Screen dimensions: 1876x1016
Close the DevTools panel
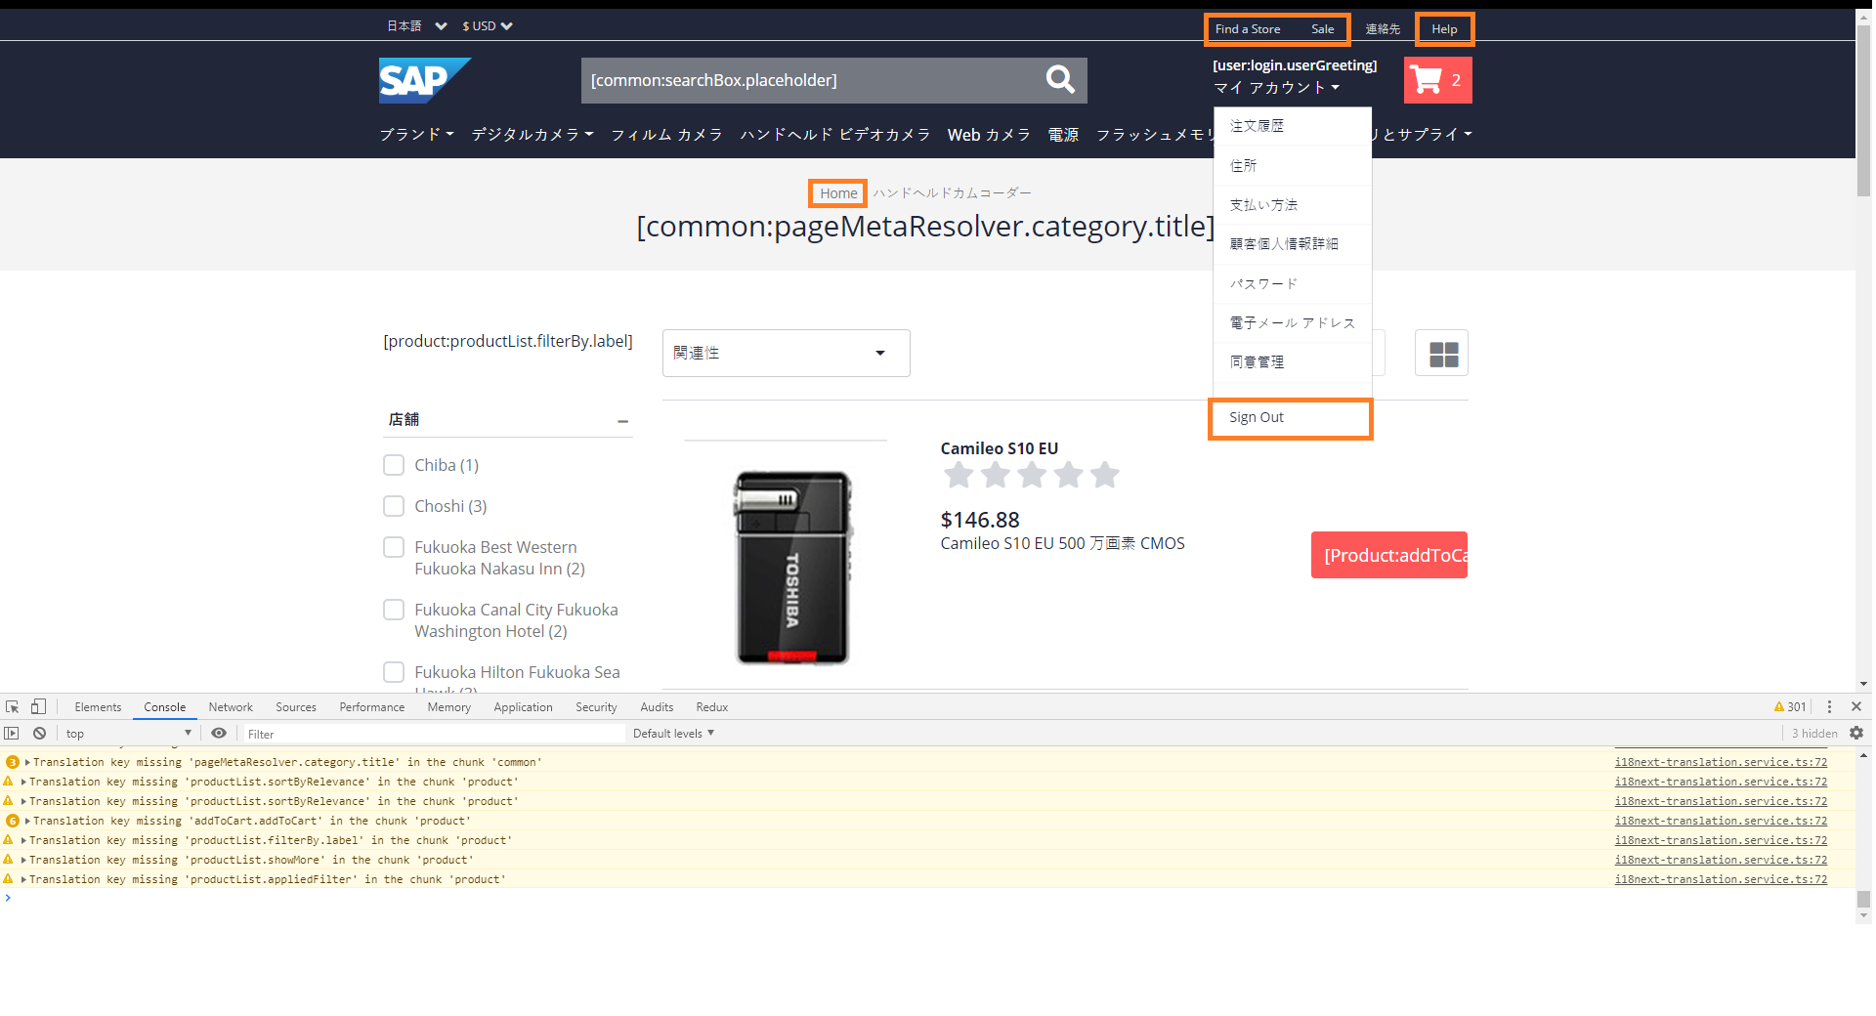point(1856,706)
